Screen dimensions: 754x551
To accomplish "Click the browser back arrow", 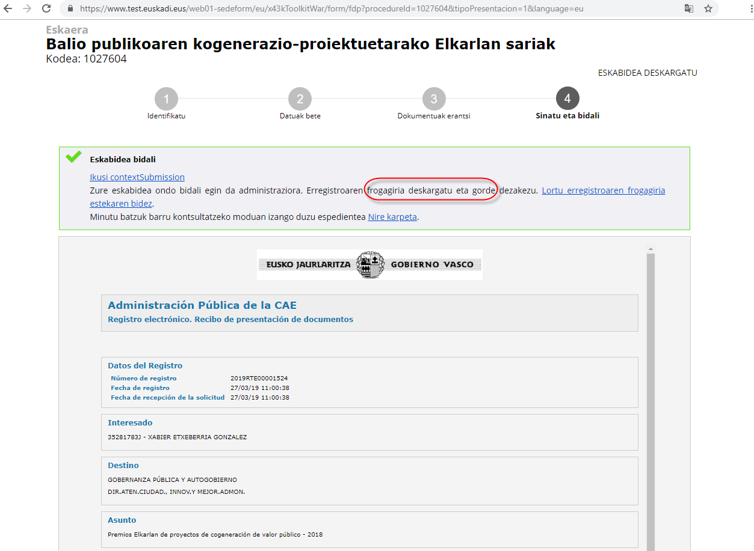I will click(x=8, y=9).
